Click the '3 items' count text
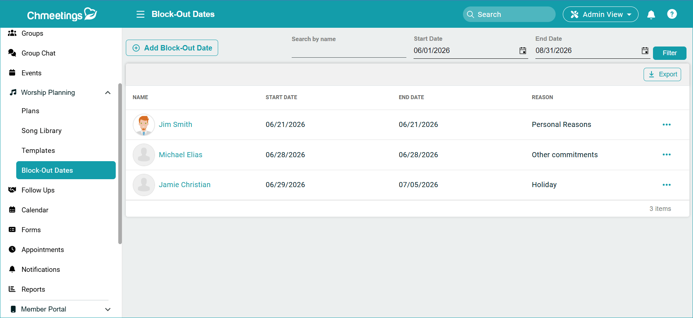 [660, 209]
